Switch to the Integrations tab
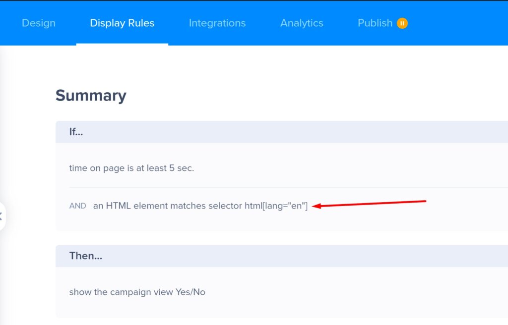The height and width of the screenshot is (325, 508). [217, 23]
